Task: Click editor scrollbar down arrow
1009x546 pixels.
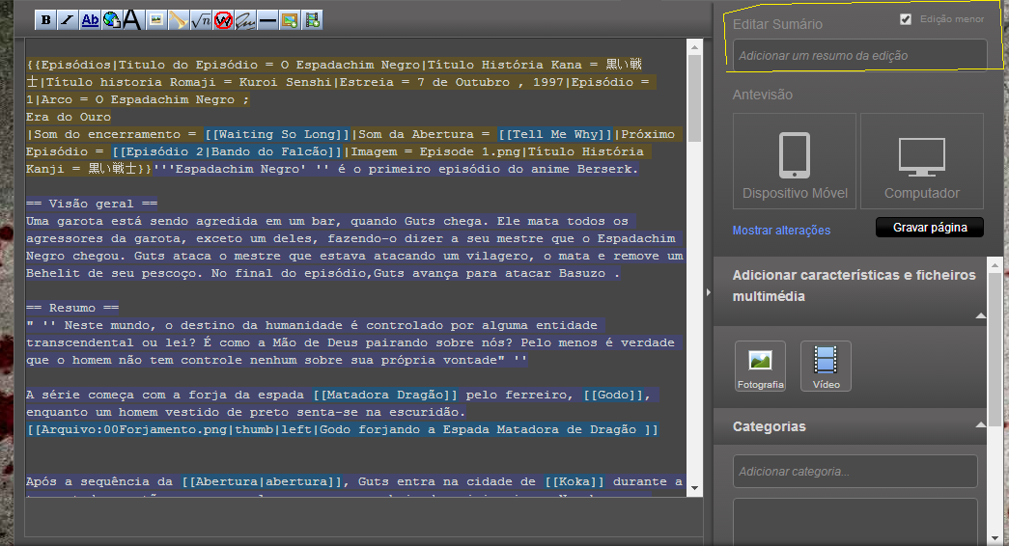Action: (694, 488)
